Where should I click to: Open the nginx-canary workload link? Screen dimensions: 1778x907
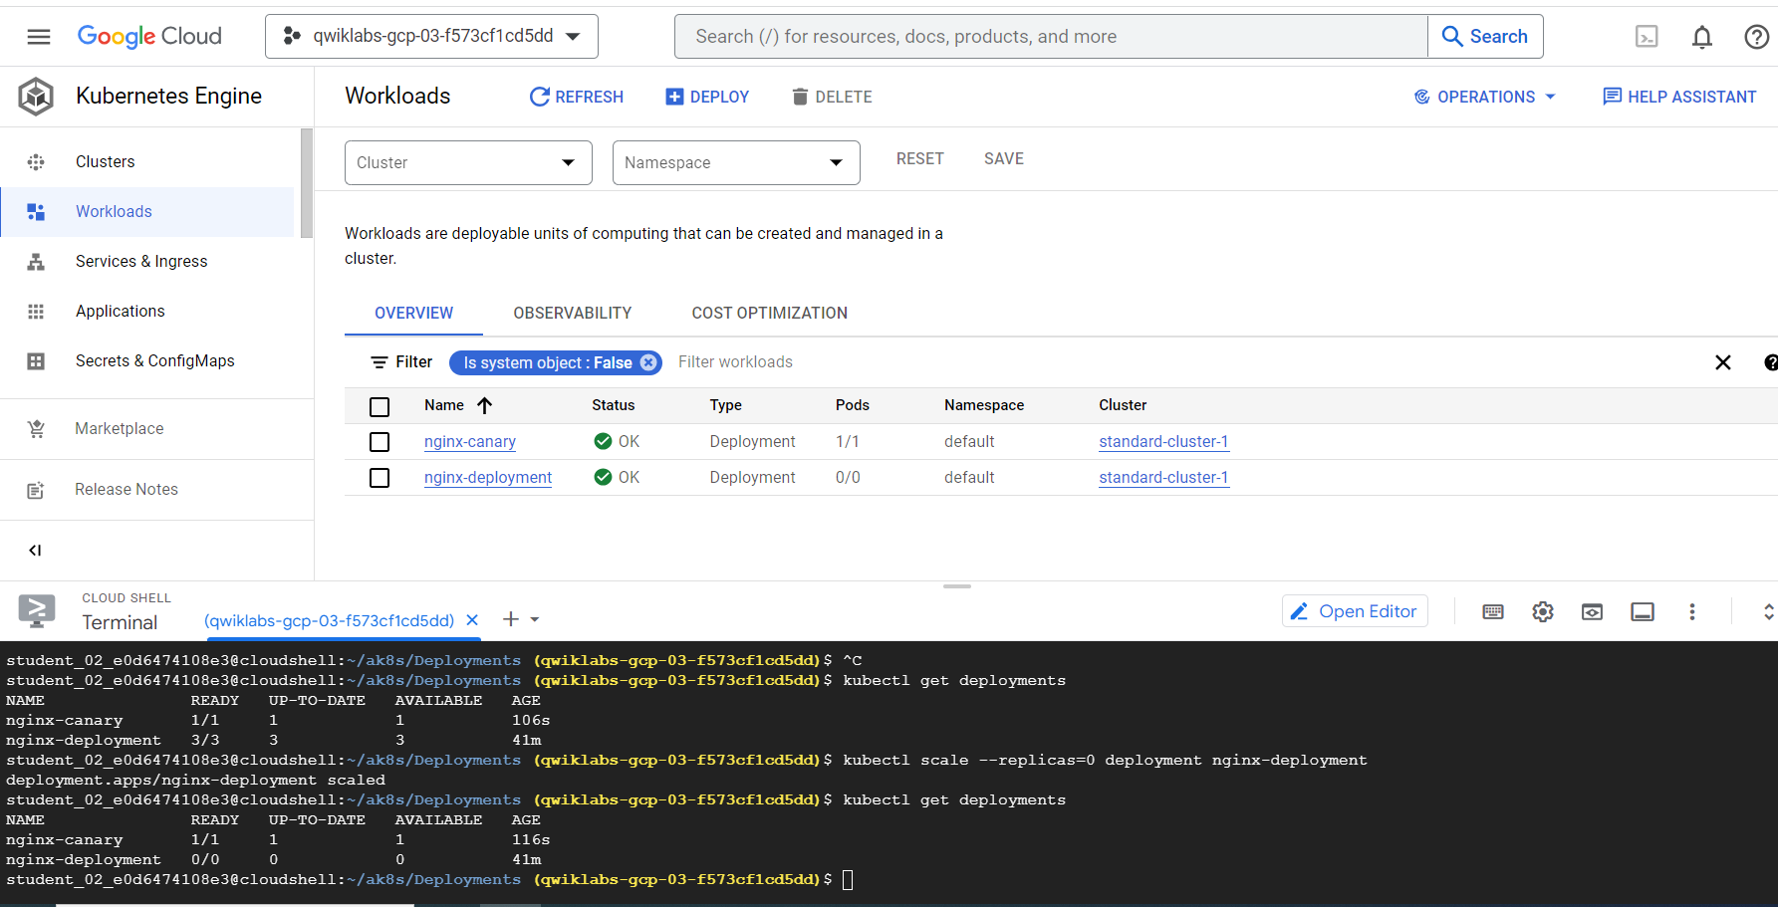pos(470,441)
